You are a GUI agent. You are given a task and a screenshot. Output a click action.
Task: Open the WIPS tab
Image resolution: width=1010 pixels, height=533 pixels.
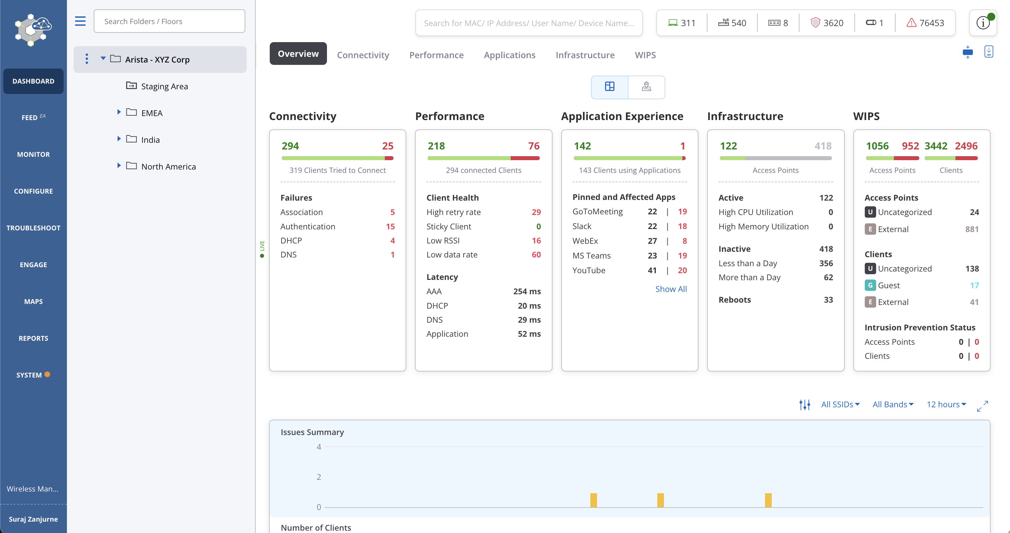tap(645, 55)
